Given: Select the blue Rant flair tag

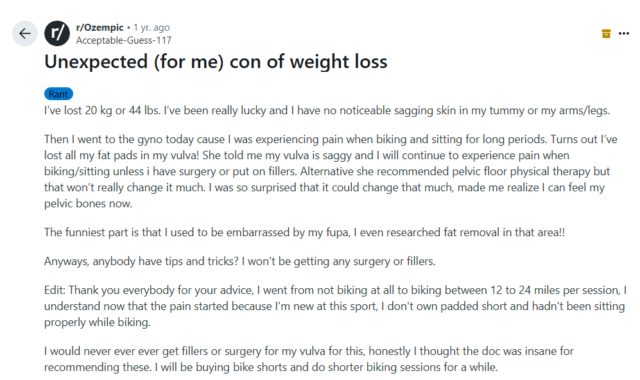Looking at the screenshot, I should click(x=59, y=94).
